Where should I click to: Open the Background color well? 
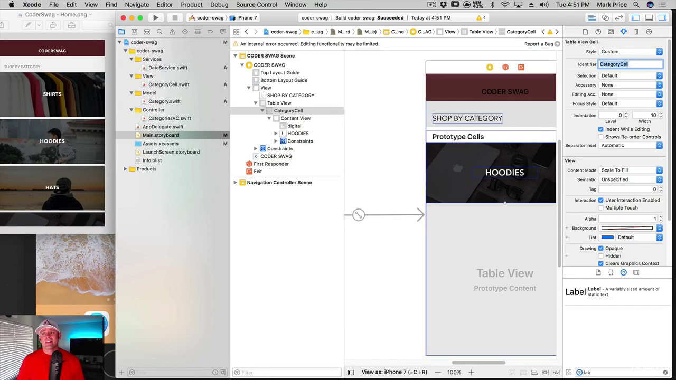[627, 228]
